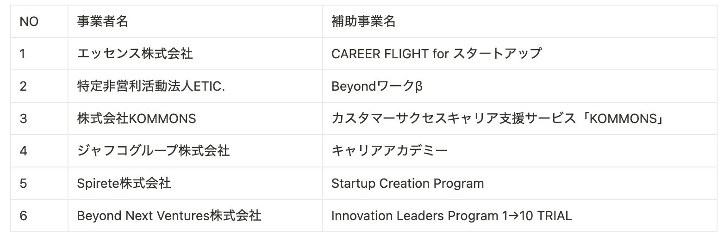Click the キャリアアカデミー cell

(x=389, y=151)
